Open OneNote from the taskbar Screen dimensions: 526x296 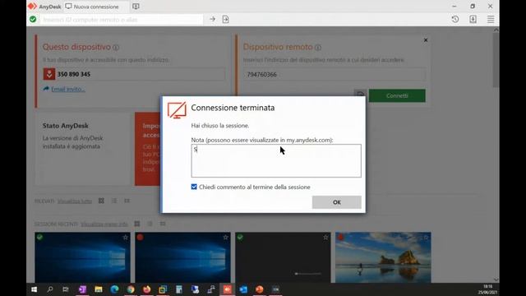tap(82, 289)
